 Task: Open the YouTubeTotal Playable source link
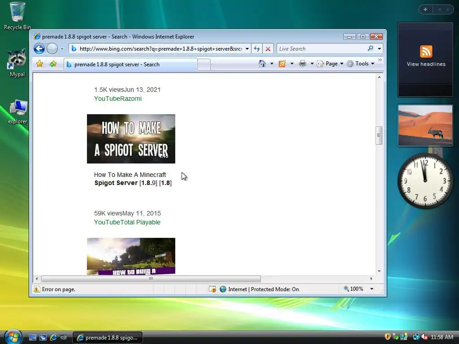pyautogui.click(x=127, y=222)
